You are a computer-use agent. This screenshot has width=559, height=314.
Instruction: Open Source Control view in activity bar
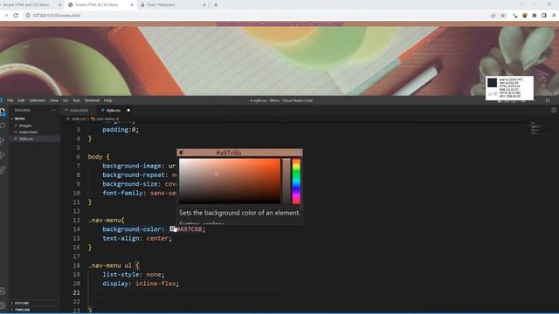3,140
